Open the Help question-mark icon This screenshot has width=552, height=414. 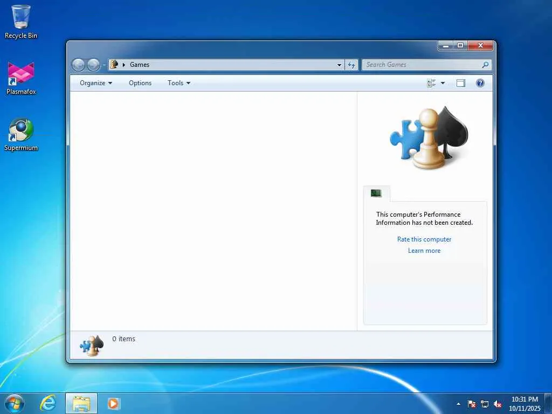[480, 83]
